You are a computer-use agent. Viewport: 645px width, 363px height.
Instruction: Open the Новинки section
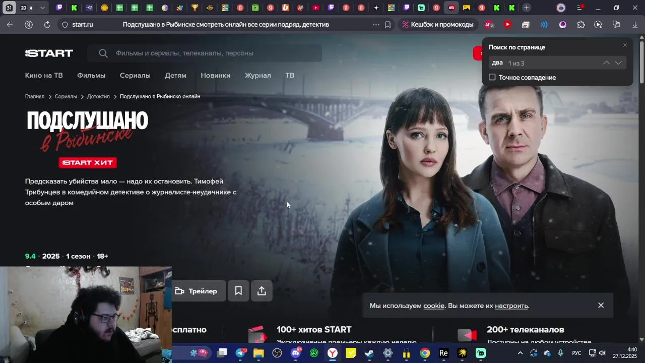tap(216, 75)
